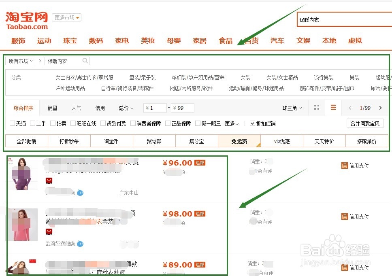Select the 美妆 category
This screenshot has width=392, height=276.
coord(148,40)
